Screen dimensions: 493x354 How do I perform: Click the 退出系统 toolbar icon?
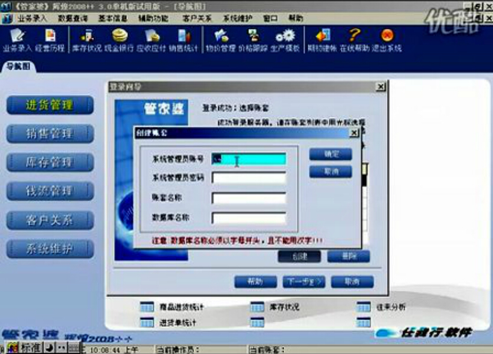pyautogui.click(x=387, y=40)
